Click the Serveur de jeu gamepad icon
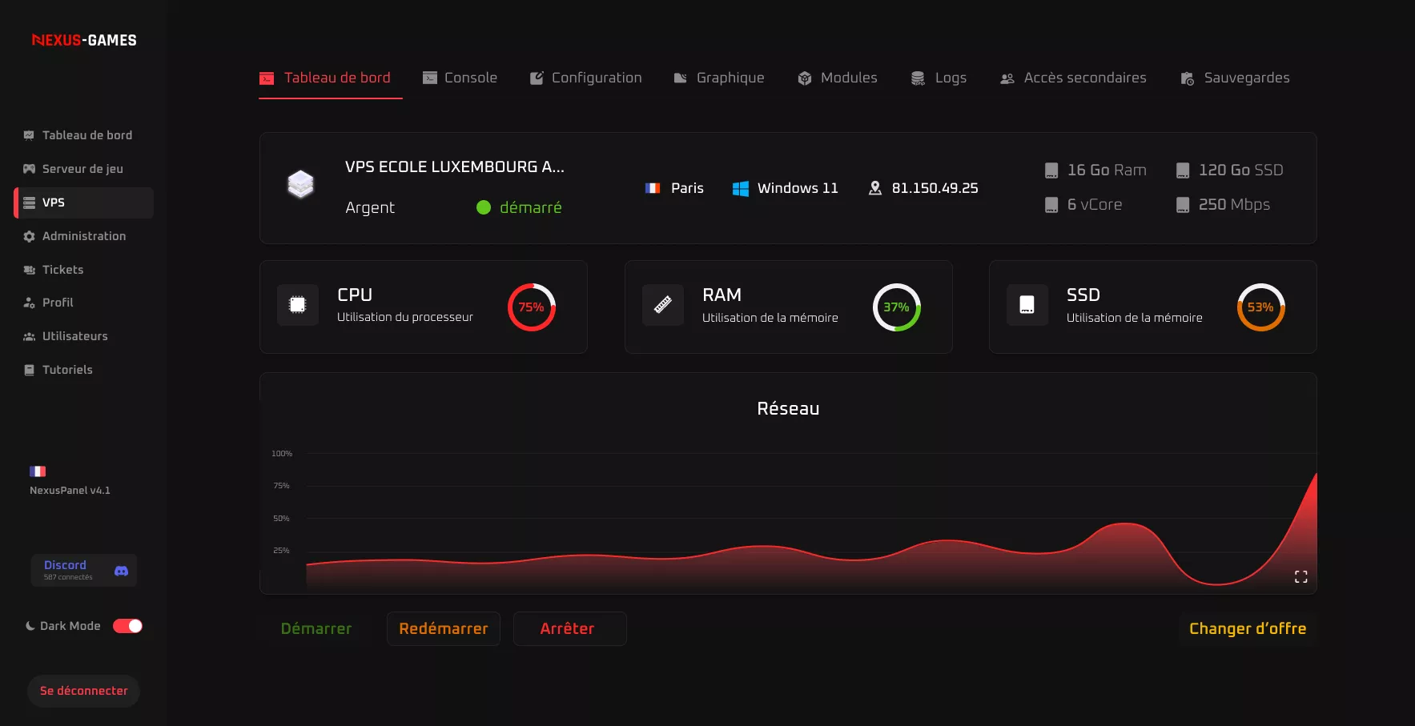The height and width of the screenshot is (726, 1415). 29,169
